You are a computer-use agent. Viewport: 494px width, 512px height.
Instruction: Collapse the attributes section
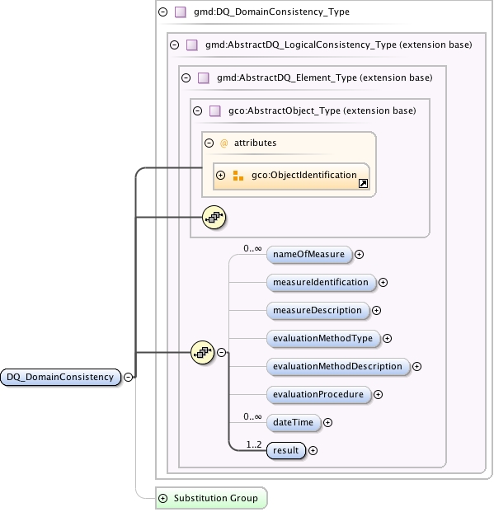209,143
